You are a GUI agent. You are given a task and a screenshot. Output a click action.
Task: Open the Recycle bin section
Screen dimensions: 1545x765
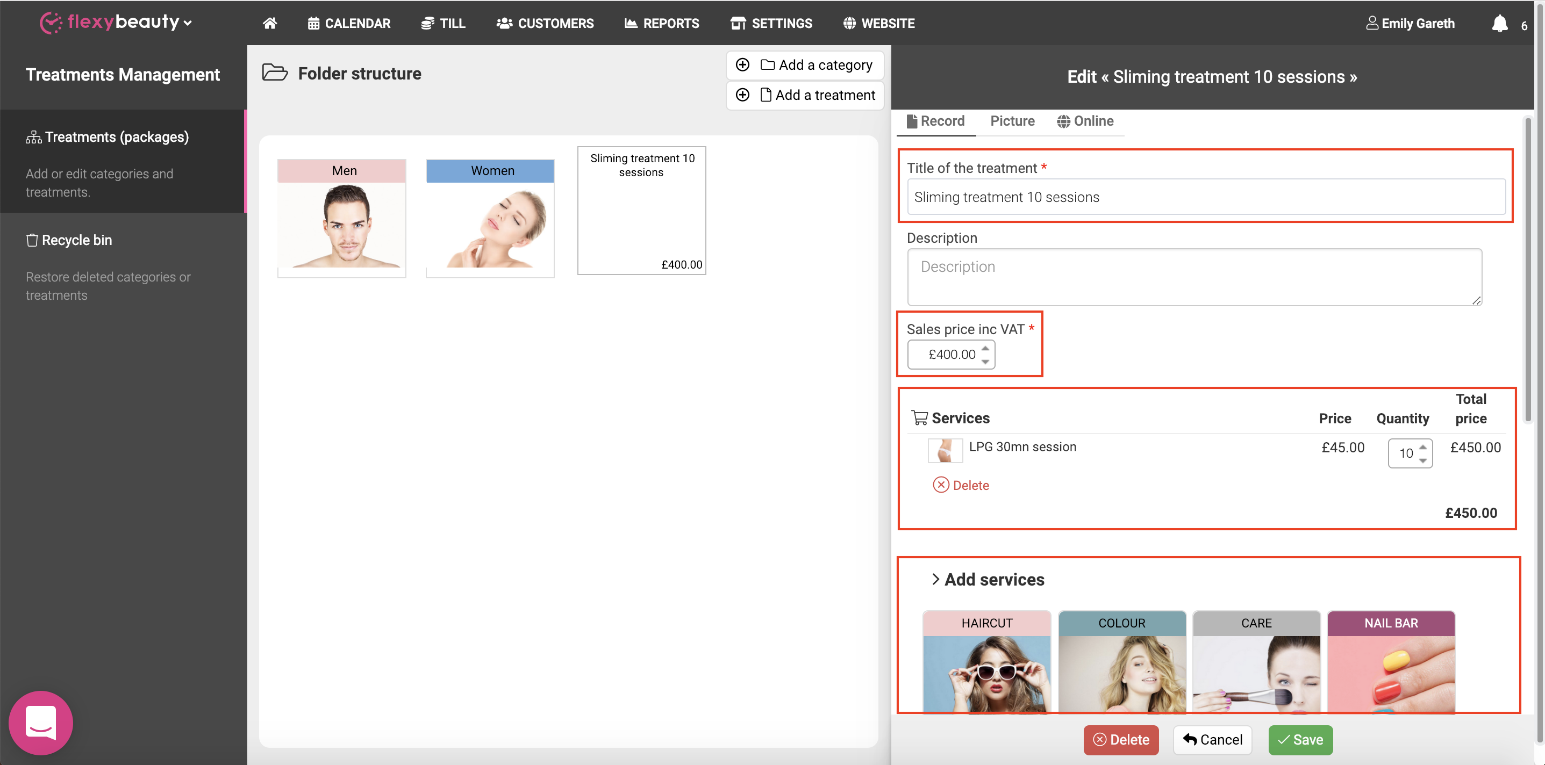(x=69, y=241)
